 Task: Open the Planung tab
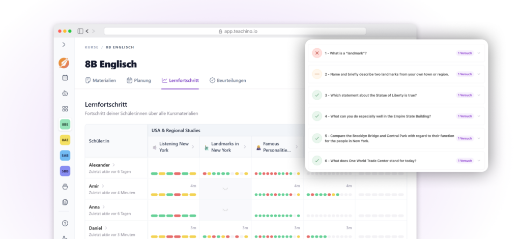[139, 80]
